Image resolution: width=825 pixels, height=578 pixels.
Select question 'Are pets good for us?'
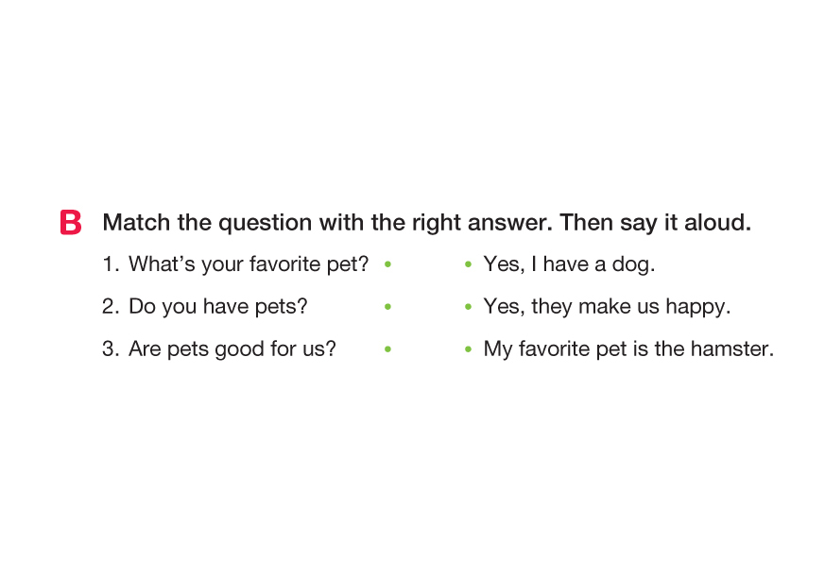click(232, 348)
